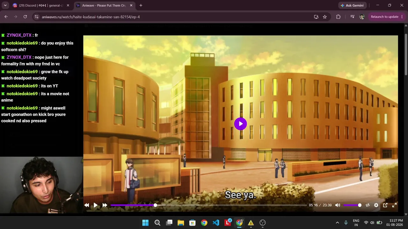This screenshot has width=408, height=229.
Task: Open OBS Studio from the taskbar
Action: [263, 223]
